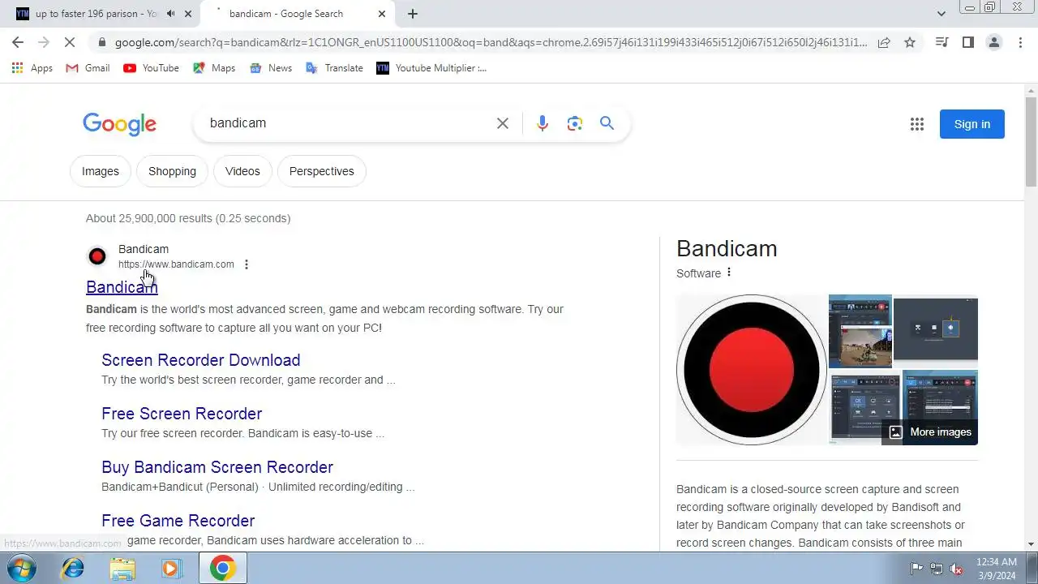Open the Windows Start button
Viewport: 1038px width, 584px height.
(20, 569)
